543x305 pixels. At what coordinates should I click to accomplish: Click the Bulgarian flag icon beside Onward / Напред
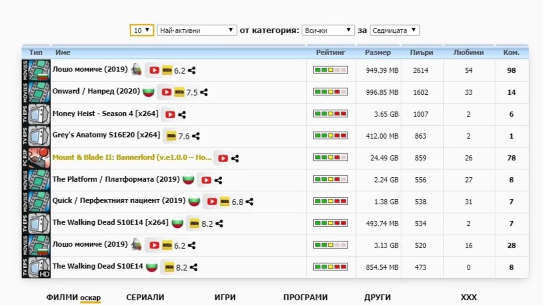pos(148,91)
